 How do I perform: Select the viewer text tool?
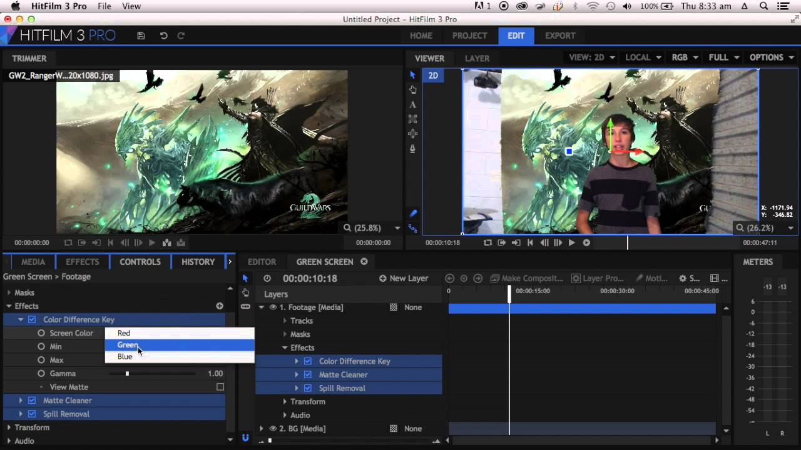(x=412, y=105)
